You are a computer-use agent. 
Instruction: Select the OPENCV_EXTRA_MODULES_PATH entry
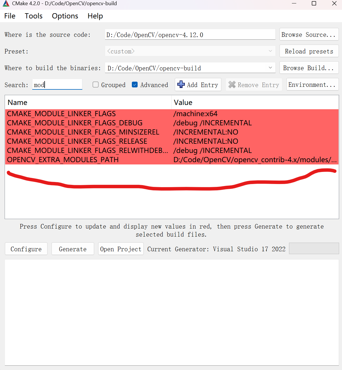point(63,160)
